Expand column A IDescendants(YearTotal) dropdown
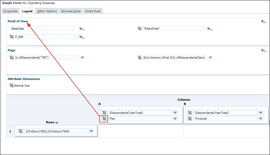The height and width of the screenshot is (155, 270). tap(175, 113)
